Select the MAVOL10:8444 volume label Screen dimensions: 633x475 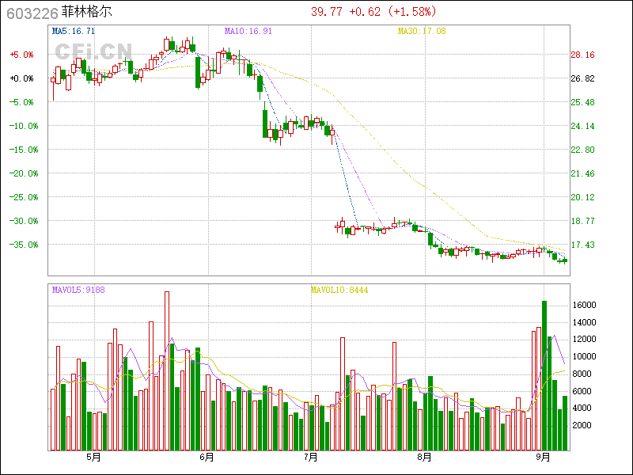(339, 290)
